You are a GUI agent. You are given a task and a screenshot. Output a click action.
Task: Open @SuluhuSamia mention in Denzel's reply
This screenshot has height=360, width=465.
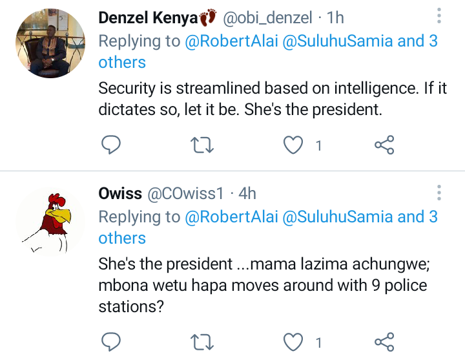338,41
